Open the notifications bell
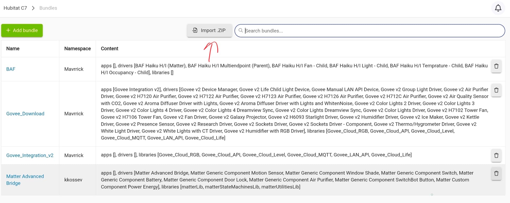The image size is (510, 203). pos(498,8)
